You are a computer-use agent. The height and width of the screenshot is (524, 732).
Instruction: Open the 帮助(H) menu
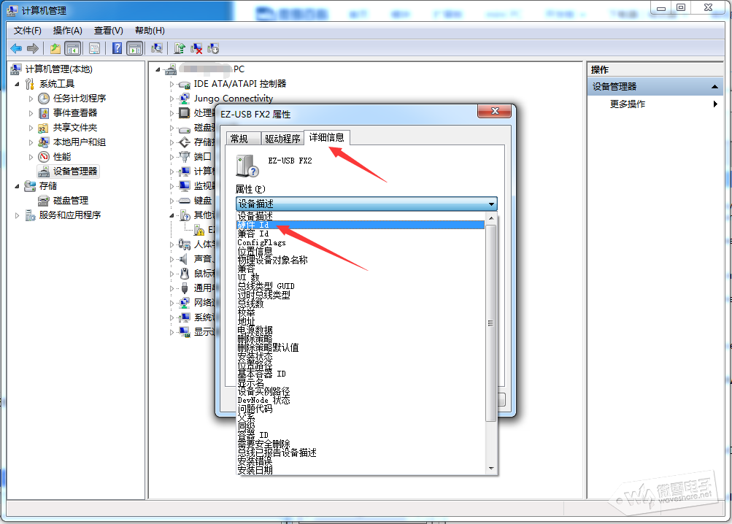point(150,31)
